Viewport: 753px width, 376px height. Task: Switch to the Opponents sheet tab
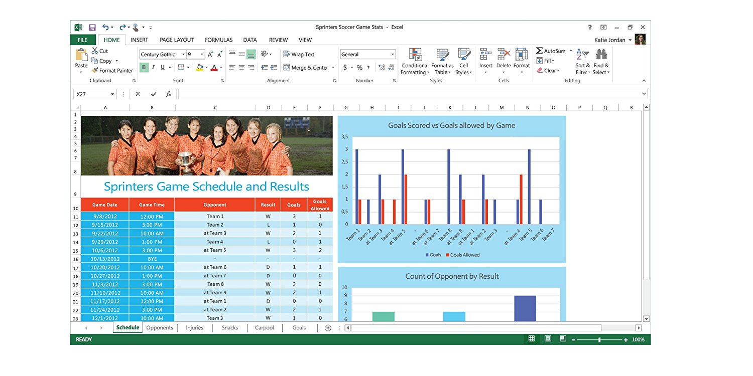click(160, 328)
